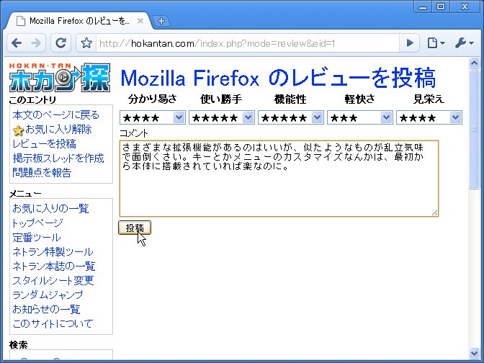The height and width of the screenshot is (363, 484).
Task: Click the yellow star beside お気に入り解除
Action: tap(18, 130)
